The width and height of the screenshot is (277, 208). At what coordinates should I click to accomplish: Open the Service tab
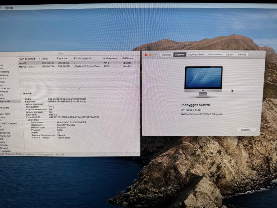click(242, 55)
